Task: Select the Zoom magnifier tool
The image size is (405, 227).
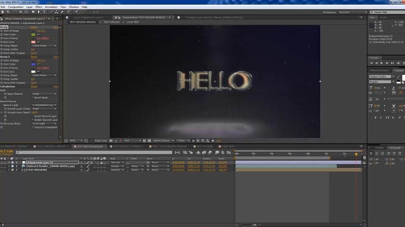Action: (x=8, y=12)
